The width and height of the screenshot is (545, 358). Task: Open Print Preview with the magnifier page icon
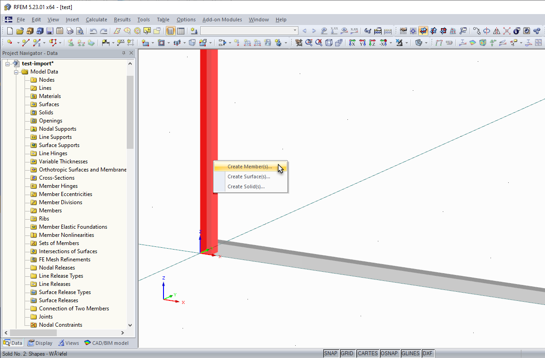pos(79,31)
